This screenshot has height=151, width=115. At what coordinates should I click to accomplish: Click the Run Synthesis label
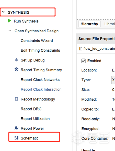click(x=26, y=21)
